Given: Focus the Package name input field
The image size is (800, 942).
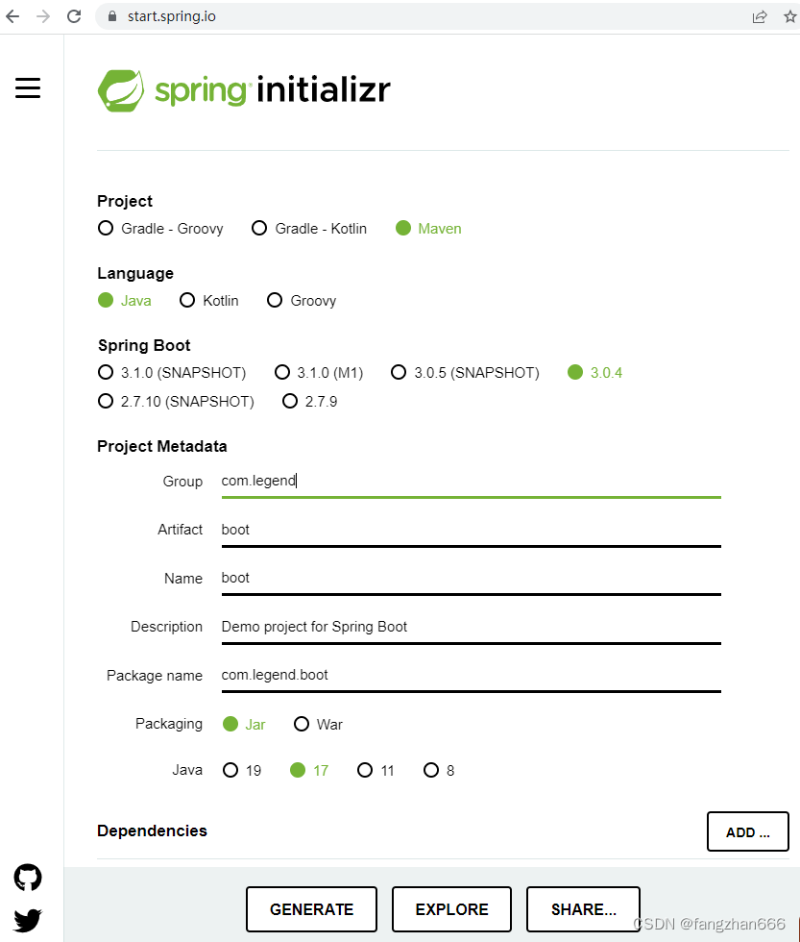Looking at the screenshot, I should click(x=472, y=676).
